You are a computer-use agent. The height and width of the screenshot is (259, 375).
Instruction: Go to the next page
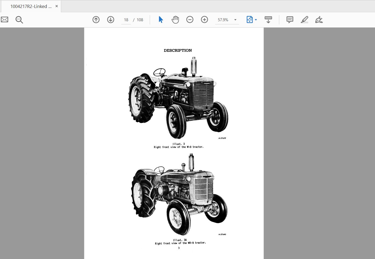click(110, 19)
